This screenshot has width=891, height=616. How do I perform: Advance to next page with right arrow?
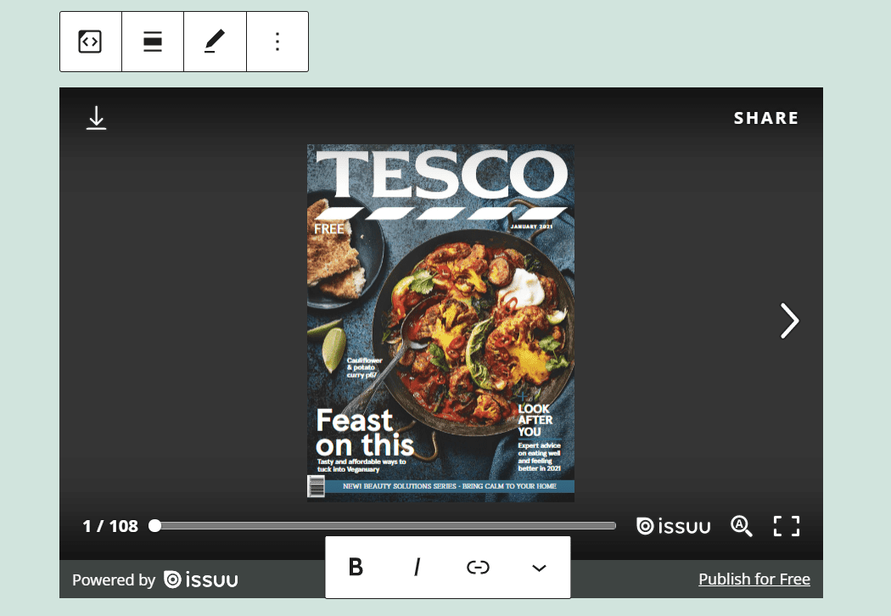[789, 322]
